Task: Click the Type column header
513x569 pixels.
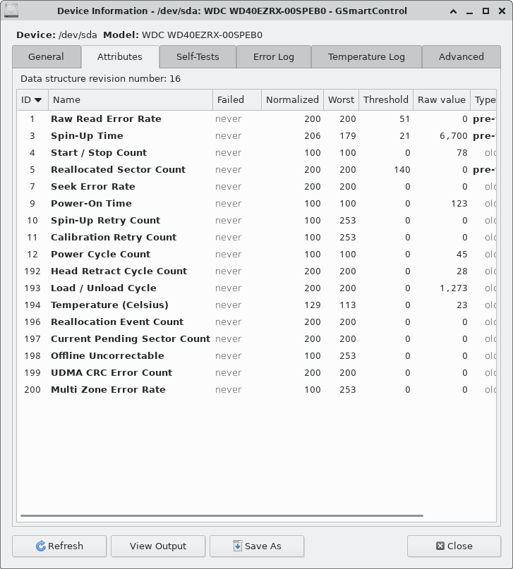Action: pos(483,100)
